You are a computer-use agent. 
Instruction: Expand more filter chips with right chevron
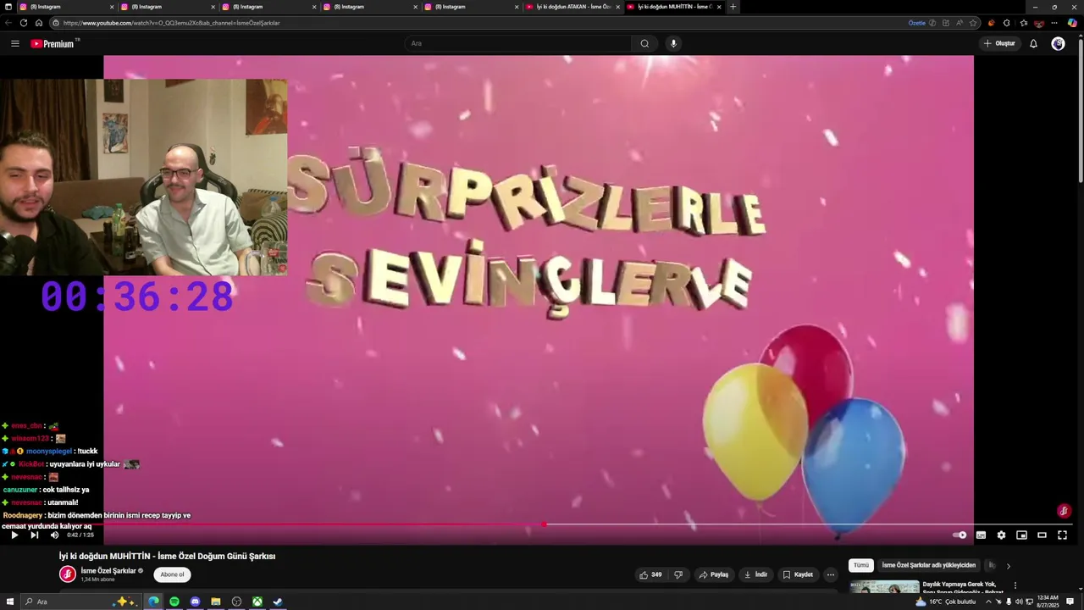pyautogui.click(x=1008, y=565)
